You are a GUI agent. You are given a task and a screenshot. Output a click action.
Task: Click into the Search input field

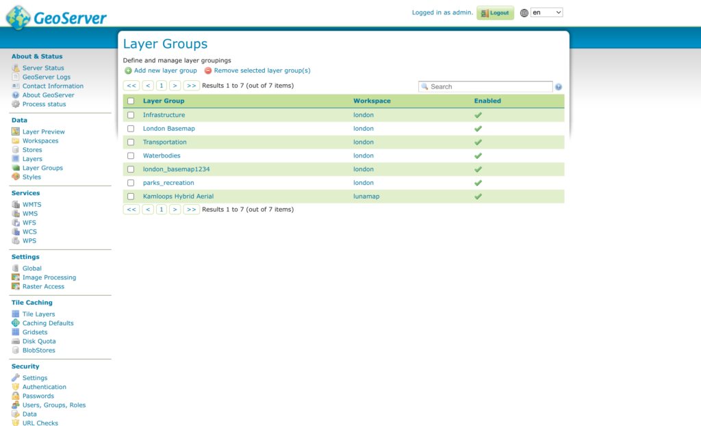(489, 87)
